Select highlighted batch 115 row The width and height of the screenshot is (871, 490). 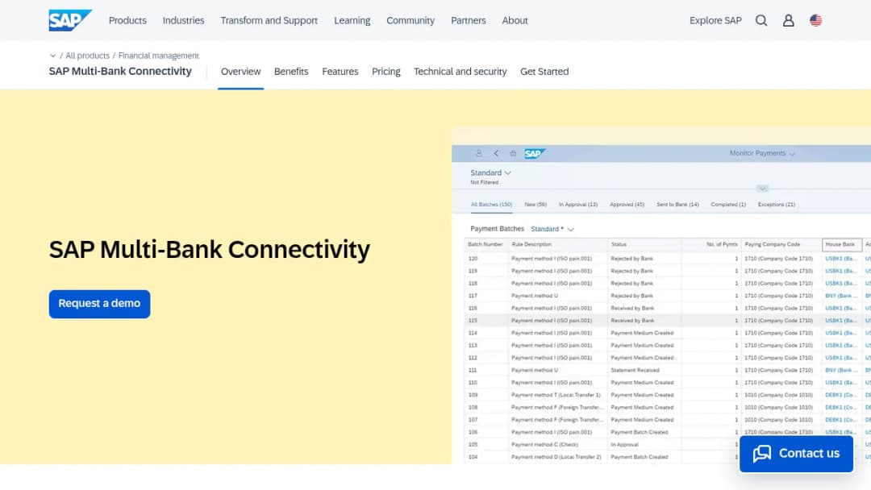667,321
